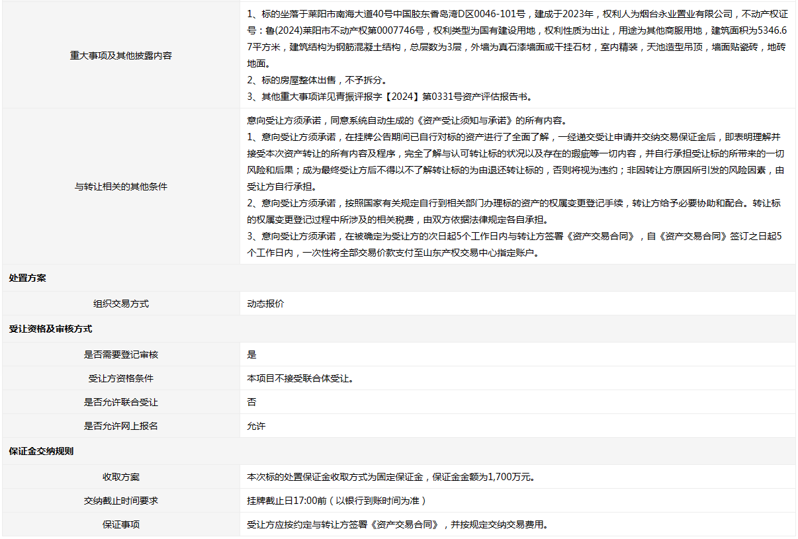Select the 保证金交纳规则 section header
798x539 pixels.
pyautogui.click(x=41, y=452)
